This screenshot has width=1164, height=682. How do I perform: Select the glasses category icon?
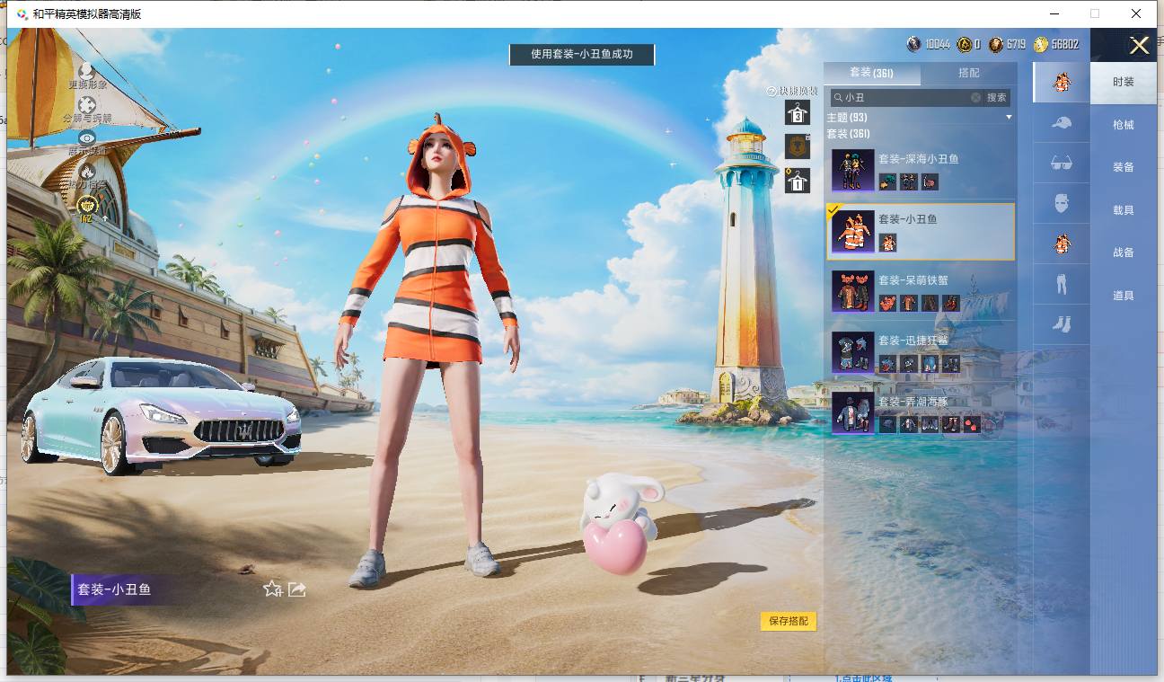[x=1061, y=163]
